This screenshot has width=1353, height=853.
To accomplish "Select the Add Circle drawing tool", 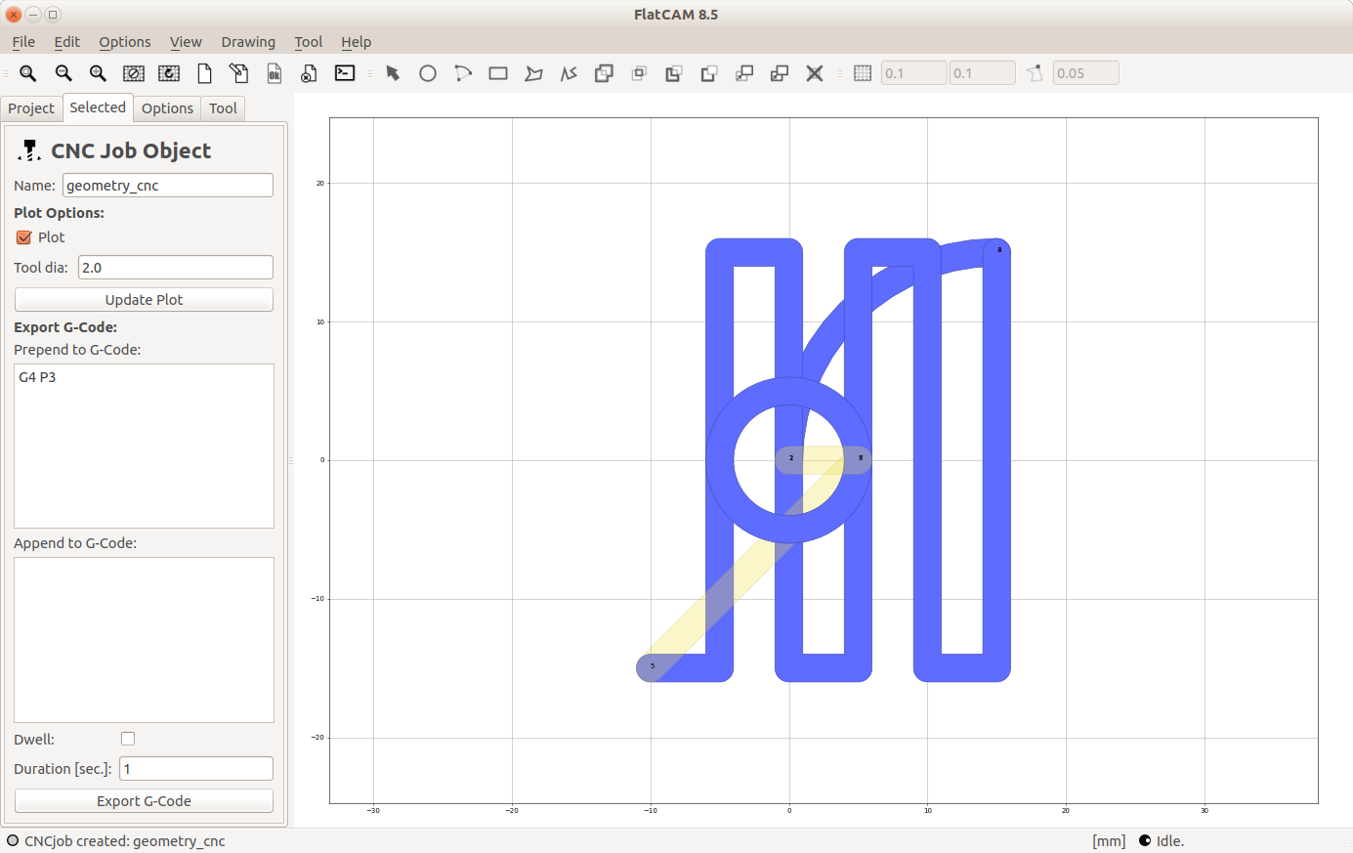I will coord(428,73).
